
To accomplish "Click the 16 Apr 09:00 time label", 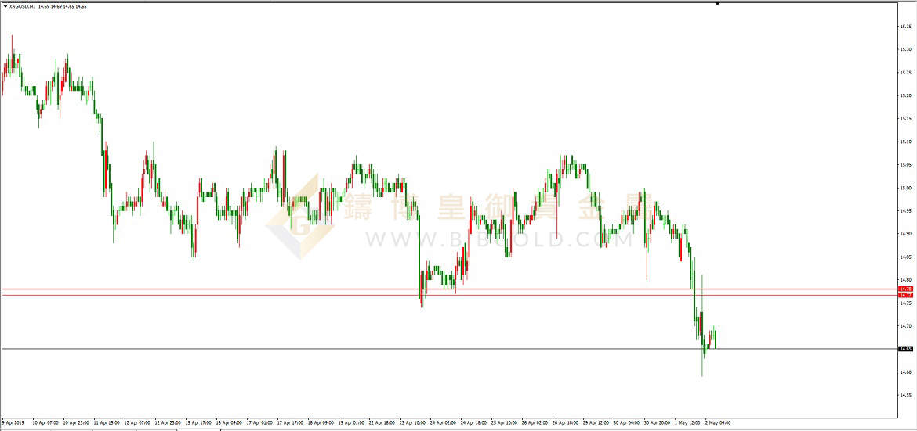I will click(227, 422).
